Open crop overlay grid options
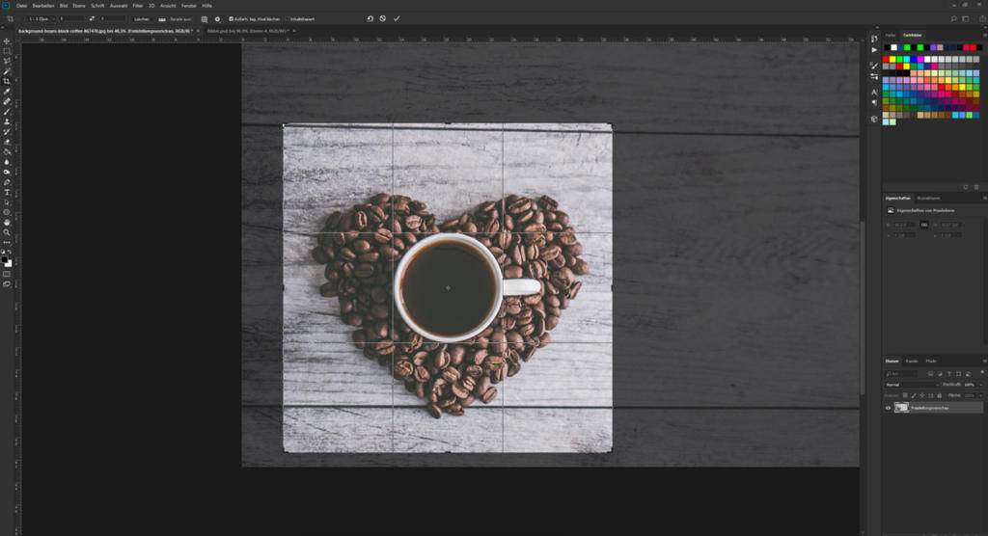Image resolution: width=988 pixels, height=536 pixels. pos(205,19)
